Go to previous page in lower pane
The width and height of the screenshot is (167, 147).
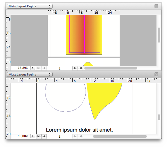44,136
